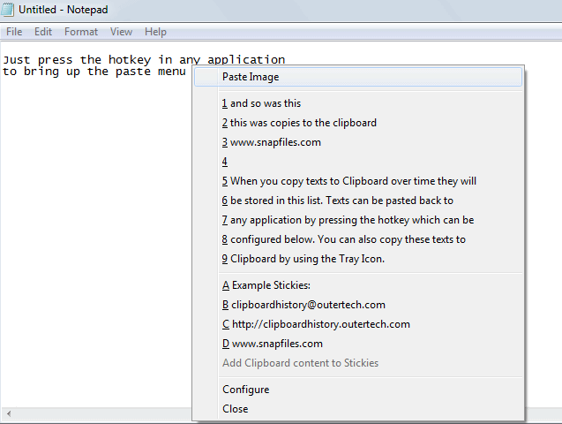Paste sticky B clipboardhistory@outertech.com
The width and height of the screenshot is (562, 424).
pyautogui.click(x=303, y=305)
